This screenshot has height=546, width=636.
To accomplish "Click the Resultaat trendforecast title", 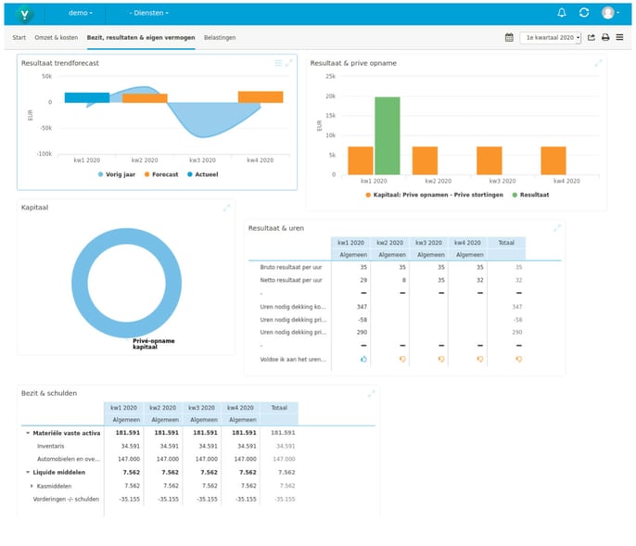I will (60, 63).
